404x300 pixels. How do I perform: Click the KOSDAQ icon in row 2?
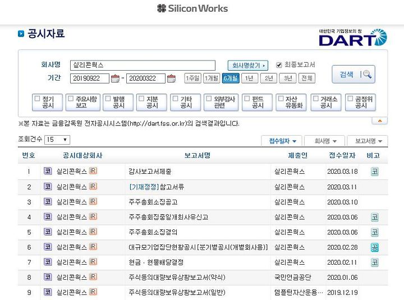(48, 186)
